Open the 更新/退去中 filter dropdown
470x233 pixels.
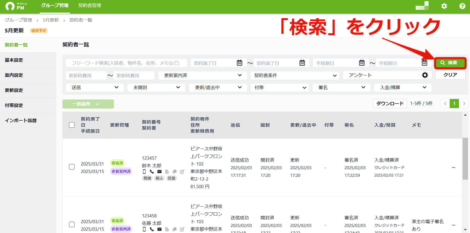(218, 87)
